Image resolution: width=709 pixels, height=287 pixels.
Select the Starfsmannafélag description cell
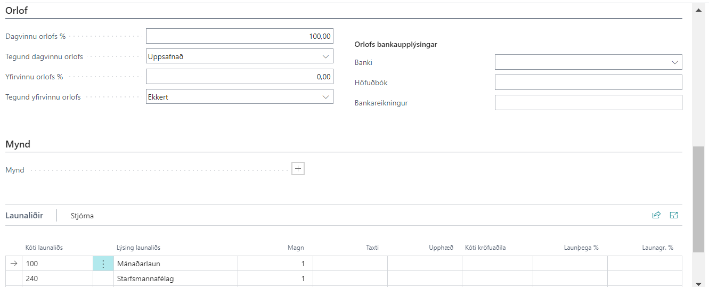pyautogui.click(x=176, y=278)
